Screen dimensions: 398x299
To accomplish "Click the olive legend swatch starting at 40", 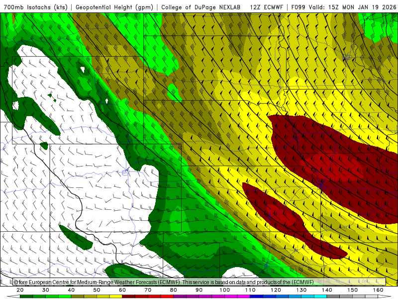I will click(x=78, y=297).
